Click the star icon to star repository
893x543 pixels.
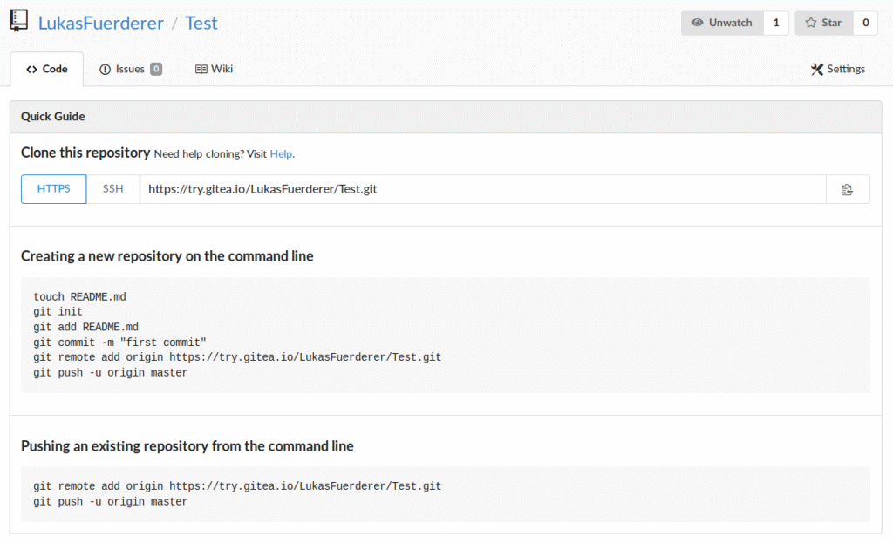(x=811, y=23)
